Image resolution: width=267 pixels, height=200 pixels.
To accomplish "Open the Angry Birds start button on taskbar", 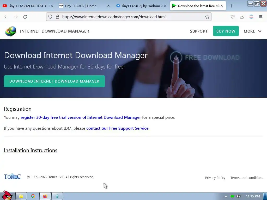I will (7, 195).
